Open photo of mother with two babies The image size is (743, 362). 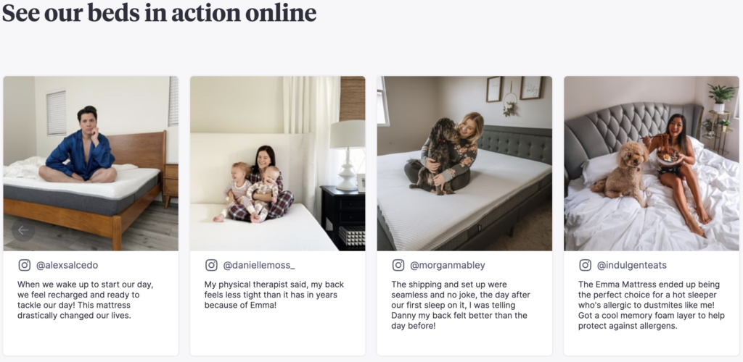[278, 164]
